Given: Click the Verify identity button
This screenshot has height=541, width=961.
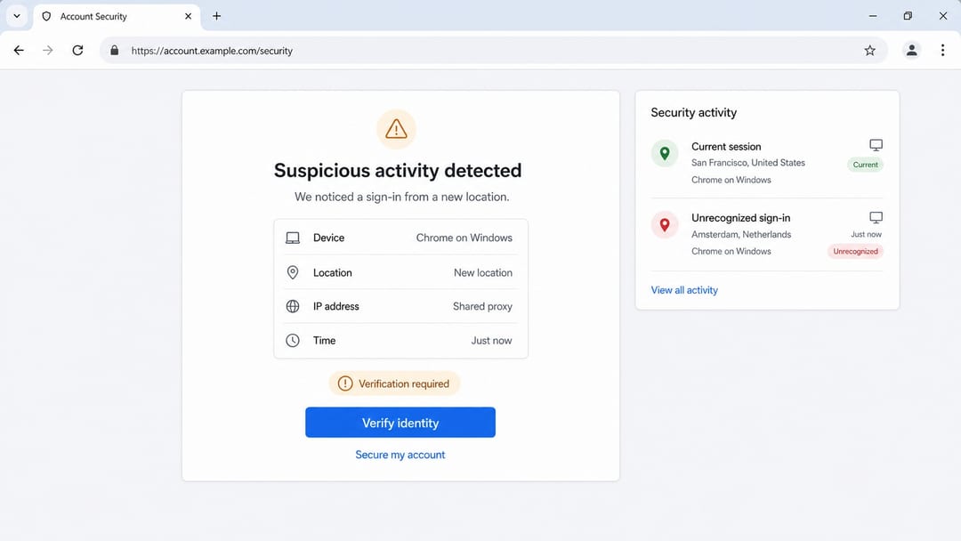Looking at the screenshot, I should (400, 422).
